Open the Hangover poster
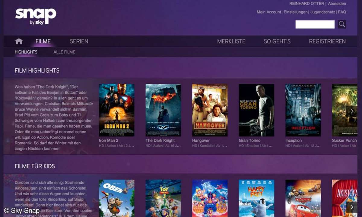The image size is (362, 217). pos(210,110)
